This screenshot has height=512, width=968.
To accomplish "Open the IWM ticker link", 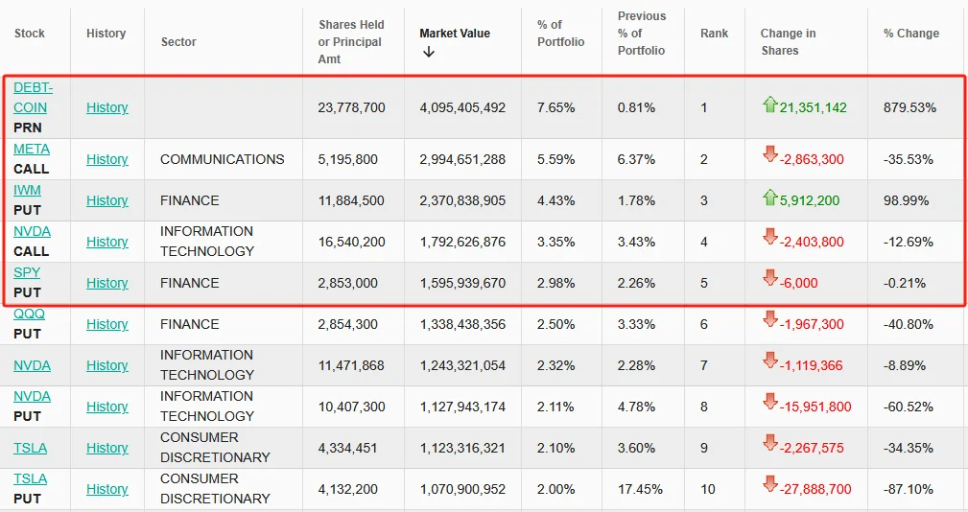I will click(27, 190).
